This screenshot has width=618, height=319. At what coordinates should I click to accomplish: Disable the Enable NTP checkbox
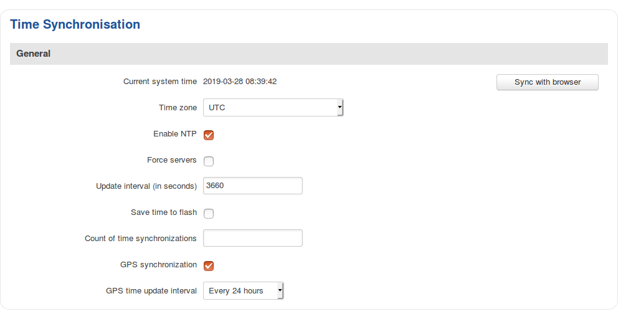(209, 135)
